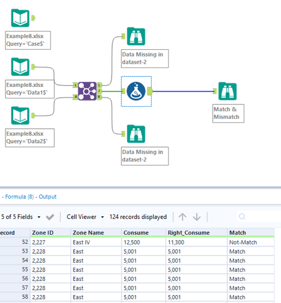Click the Match cell in record 57

[x=251, y=288]
